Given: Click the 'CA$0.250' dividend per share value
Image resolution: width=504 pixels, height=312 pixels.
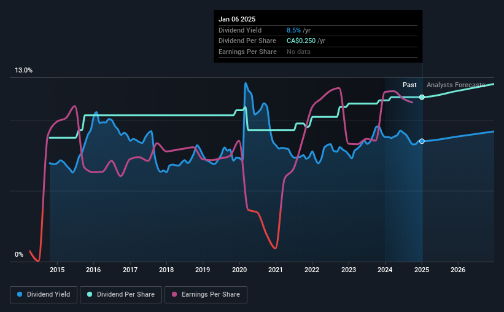Looking at the screenshot, I should [x=301, y=41].
